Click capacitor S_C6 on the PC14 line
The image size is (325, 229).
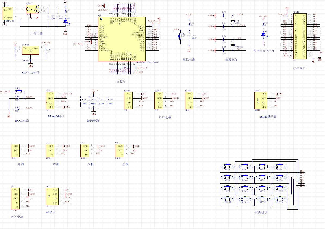(x=223, y=39)
